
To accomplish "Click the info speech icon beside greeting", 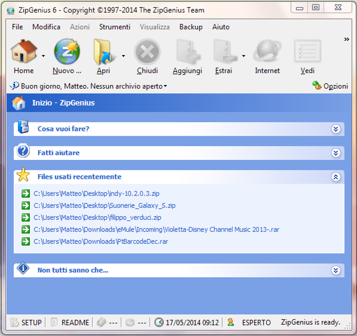I will pos(14,86).
